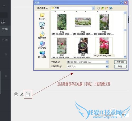Select the IMG_20150419_0725 plant thumbnail
The width and height of the screenshot is (132, 121).
[62, 22]
